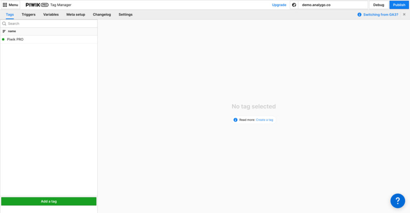
Task: Switch to the Triggers tab
Action: pos(28,14)
